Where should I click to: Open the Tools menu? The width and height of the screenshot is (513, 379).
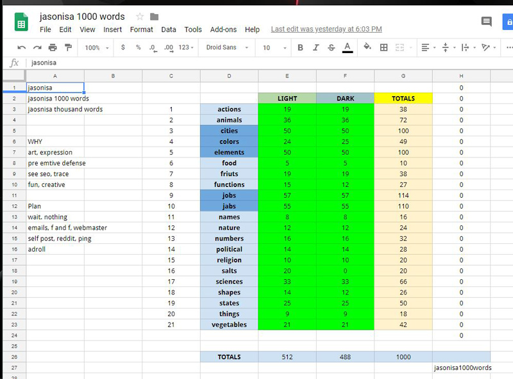click(x=193, y=29)
